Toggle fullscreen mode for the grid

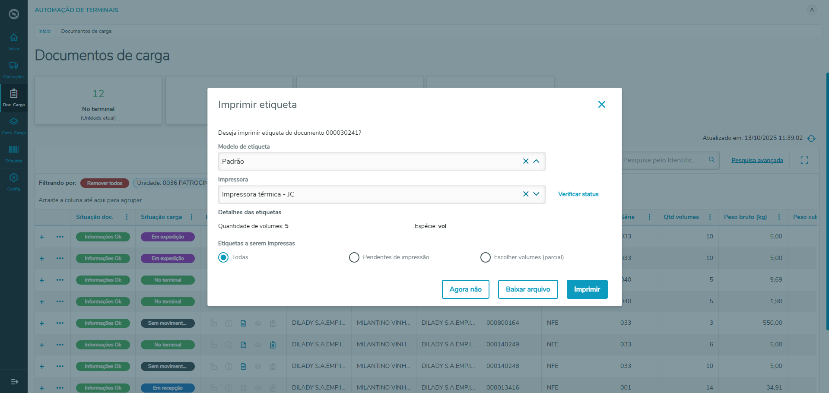[804, 160]
